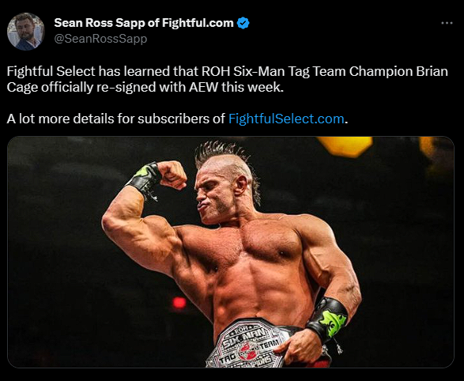
Task: Click the blue verified badge icon
Action: [243, 23]
